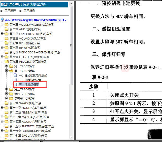Click page icon of 一、遥控钥匙电池更换
The image size is (162, 142).
(15, 75)
